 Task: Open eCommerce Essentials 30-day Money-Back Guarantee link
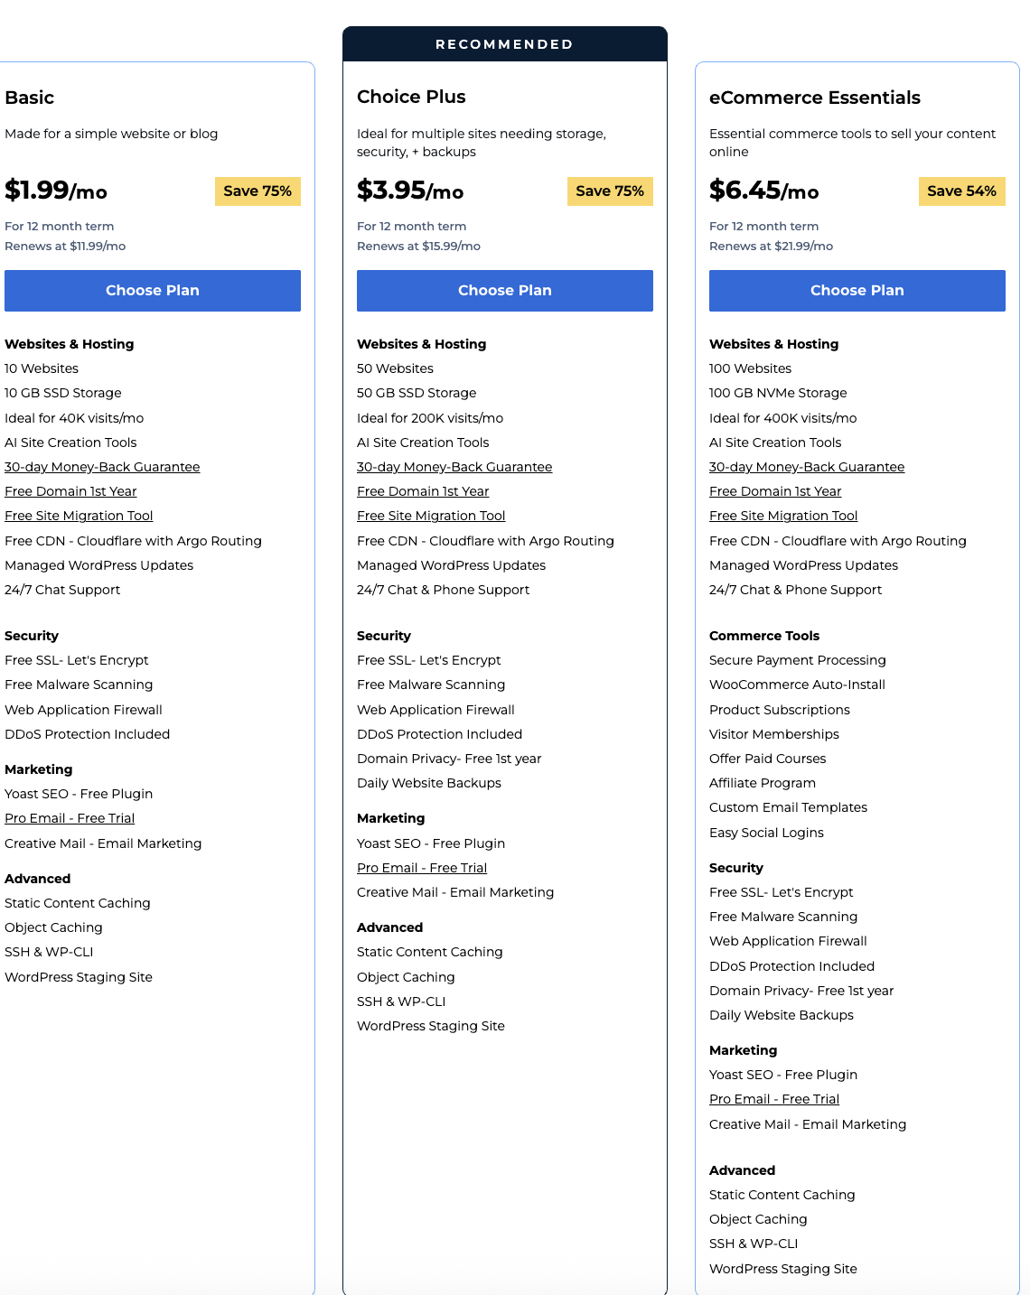tap(807, 467)
